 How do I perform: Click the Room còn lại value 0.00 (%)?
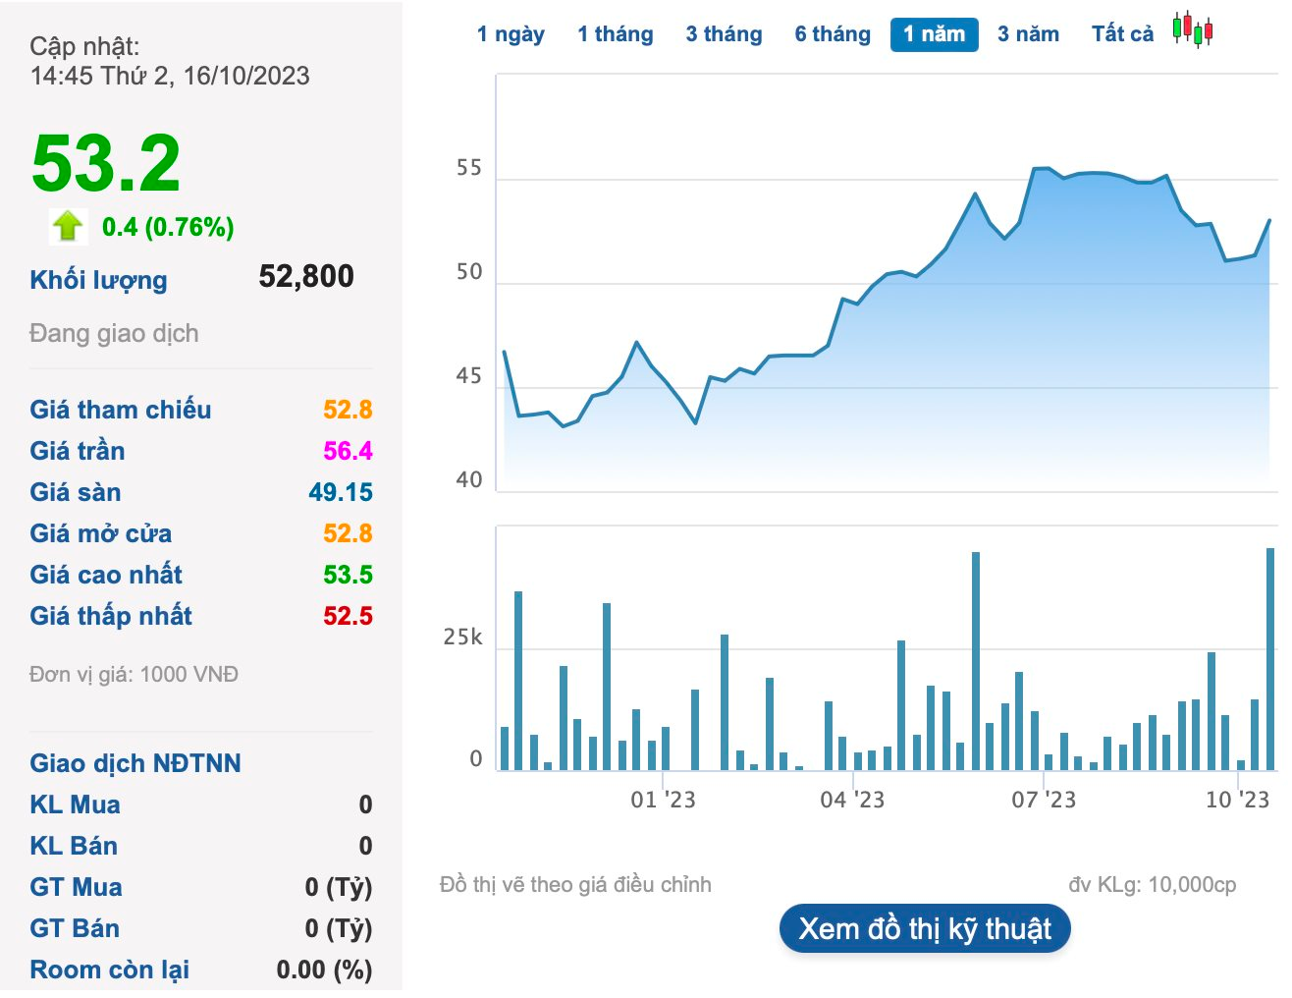pyautogui.click(x=324, y=970)
